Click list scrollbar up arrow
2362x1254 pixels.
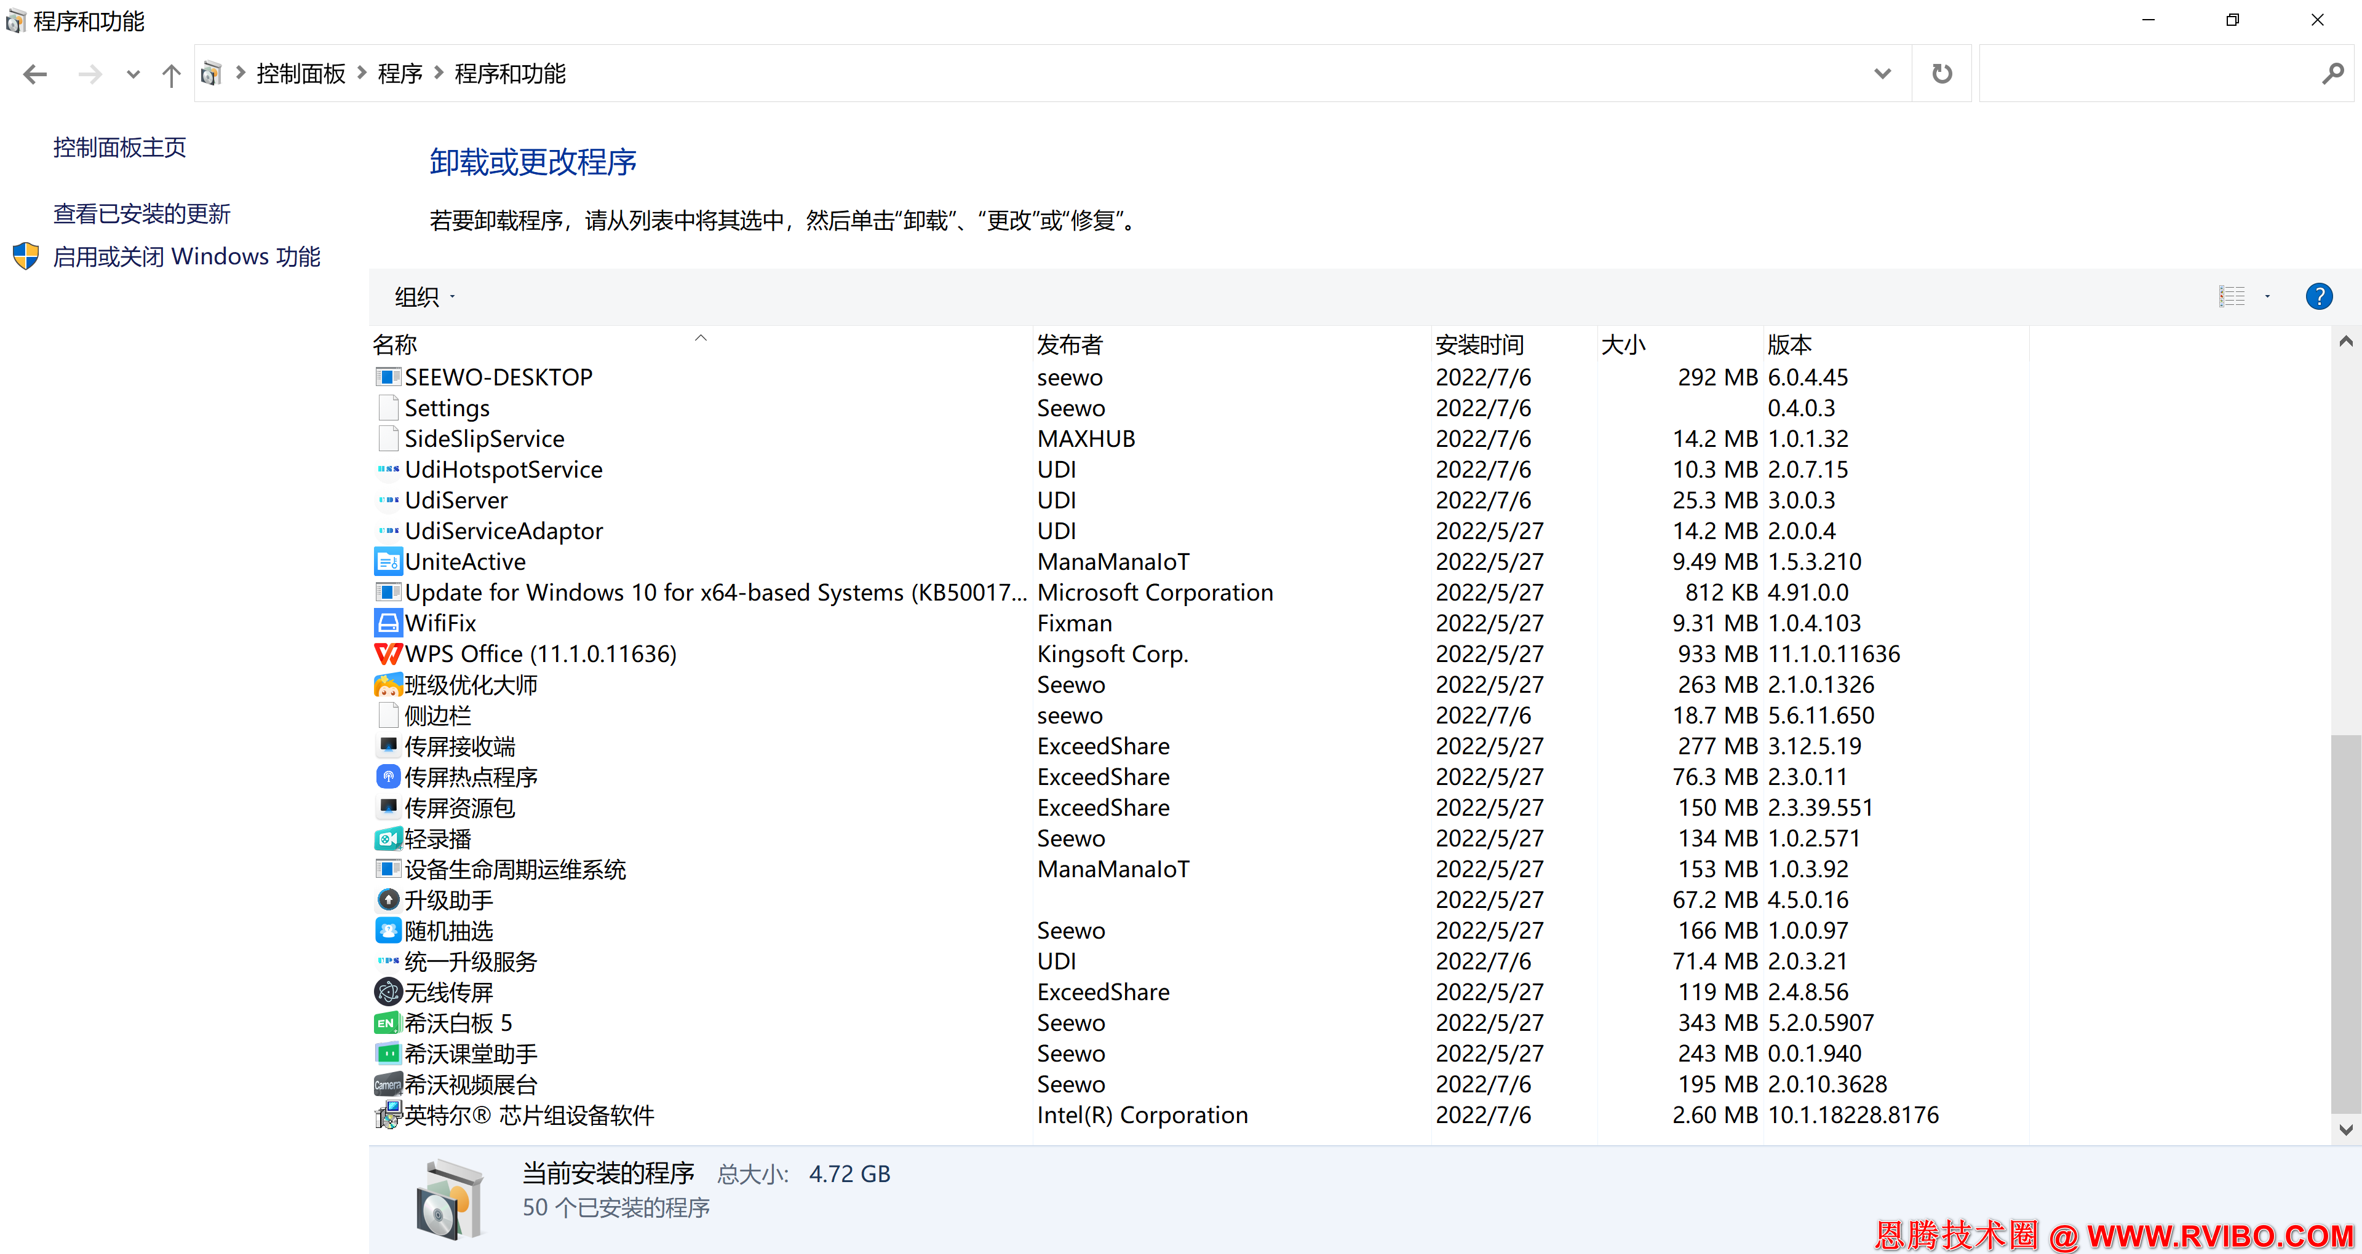tap(2345, 342)
